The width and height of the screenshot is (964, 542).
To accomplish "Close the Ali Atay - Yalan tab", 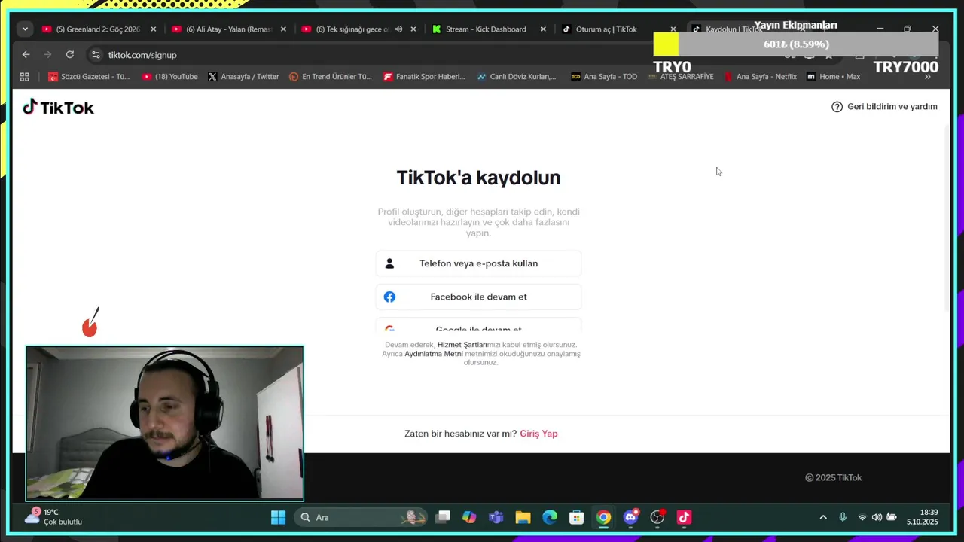I will [x=283, y=29].
